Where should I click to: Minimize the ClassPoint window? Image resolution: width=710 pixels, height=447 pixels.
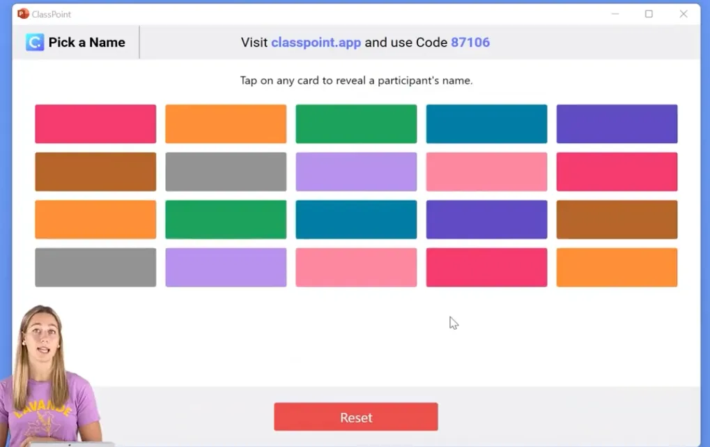[615, 14]
